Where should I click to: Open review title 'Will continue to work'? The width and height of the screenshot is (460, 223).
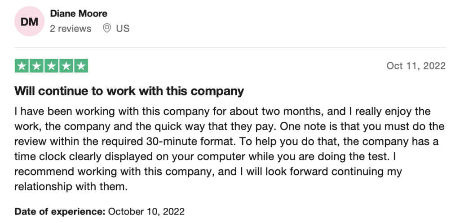(x=129, y=91)
